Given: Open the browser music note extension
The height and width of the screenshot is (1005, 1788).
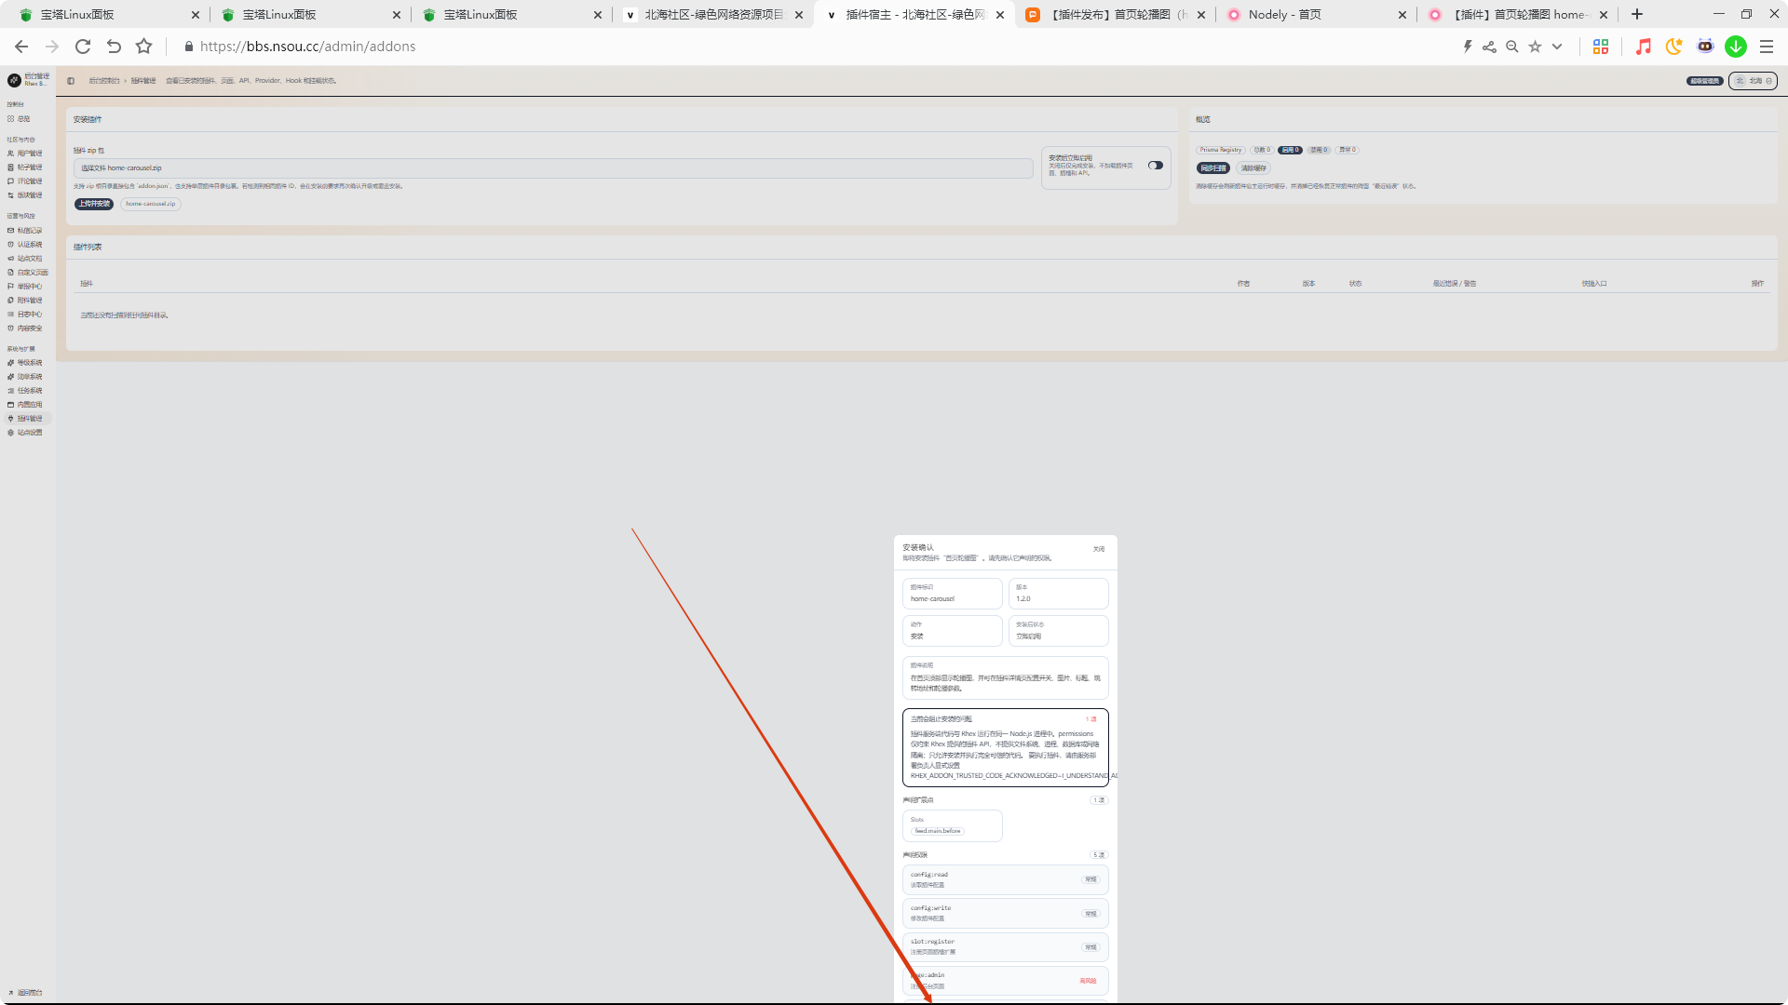Looking at the screenshot, I should (x=1644, y=47).
